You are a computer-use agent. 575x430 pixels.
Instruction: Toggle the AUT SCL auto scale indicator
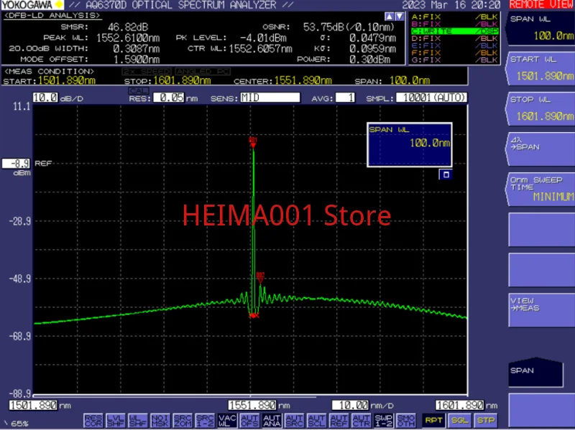point(316,420)
